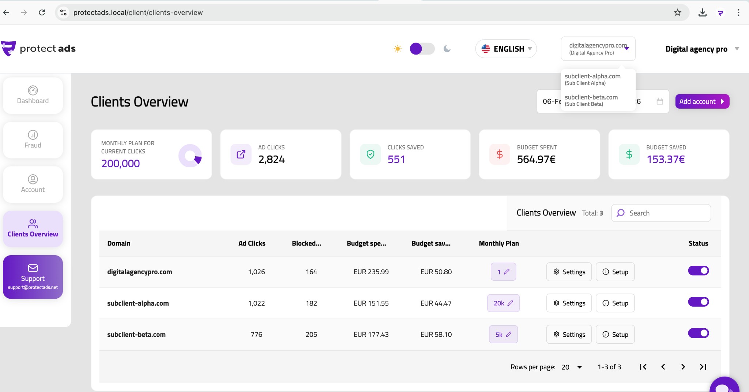Open the Support email panel
Viewport: 749px width, 392px height.
click(x=33, y=277)
